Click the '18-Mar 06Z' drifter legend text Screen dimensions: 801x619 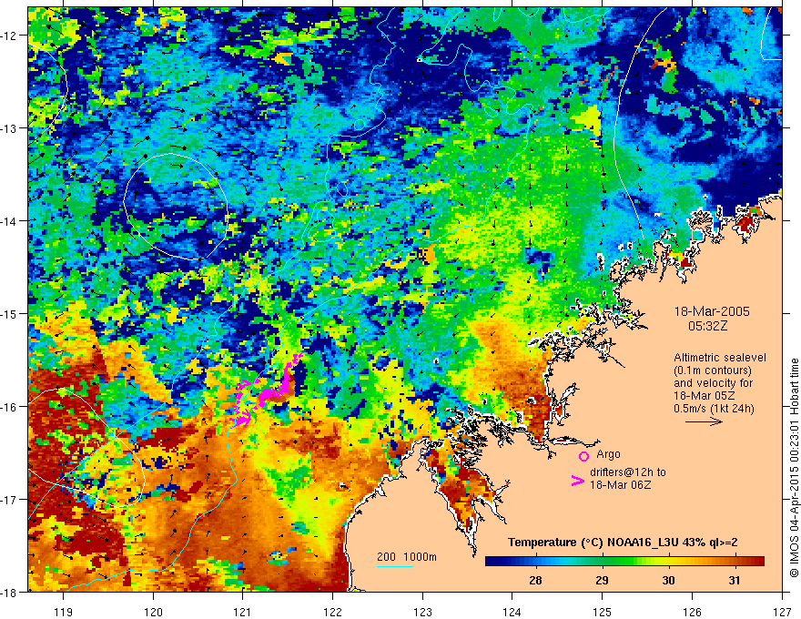click(x=620, y=484)
